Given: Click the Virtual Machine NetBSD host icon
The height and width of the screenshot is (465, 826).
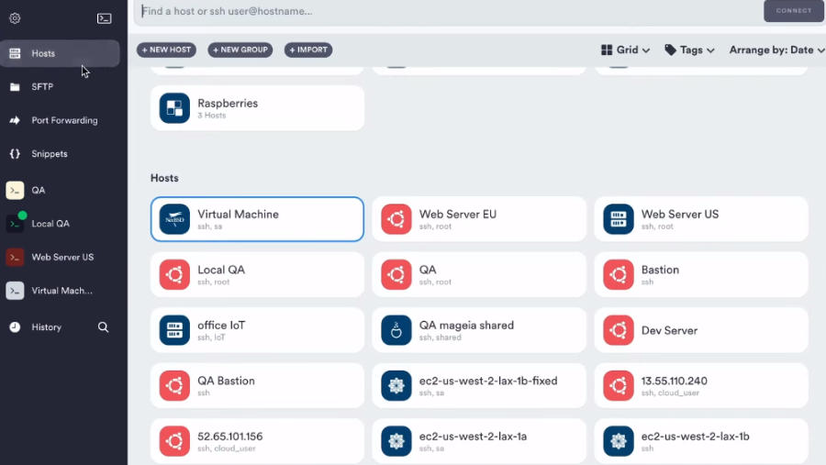Looking at the screenshot, I should [x=174, y=219].
